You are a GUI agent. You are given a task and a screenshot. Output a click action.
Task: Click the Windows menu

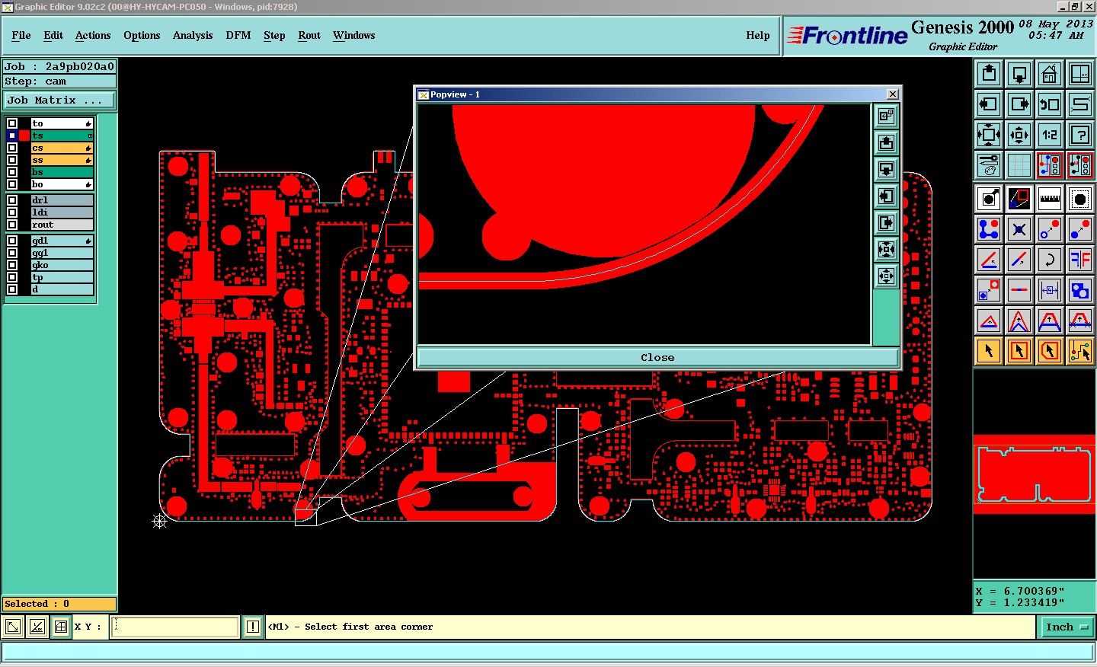click(x=354, y=36)
